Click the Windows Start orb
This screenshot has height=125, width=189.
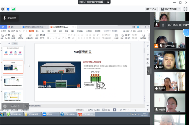click(2, 114)
